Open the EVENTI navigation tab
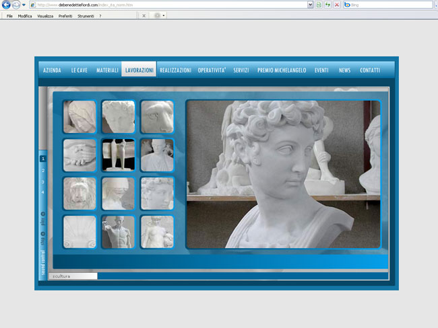Screen dimensions: 438x328 pyautogui.click(x=321, y=70)
